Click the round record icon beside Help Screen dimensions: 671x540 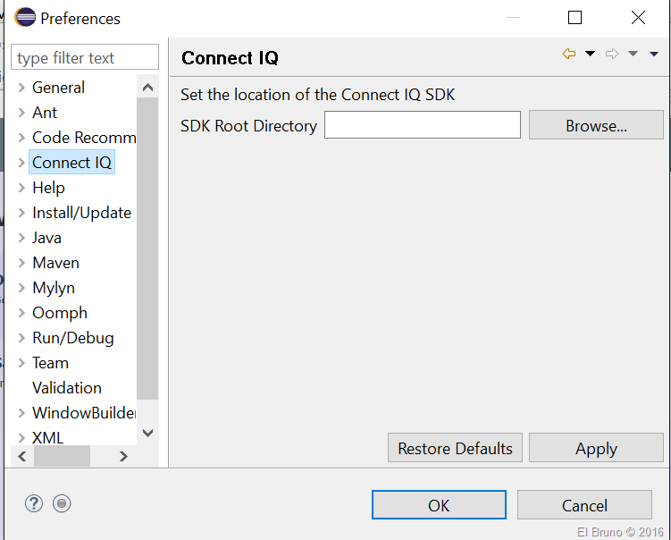coord(61,503)
